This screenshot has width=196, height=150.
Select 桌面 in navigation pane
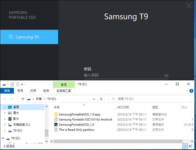tap(16, 107)
